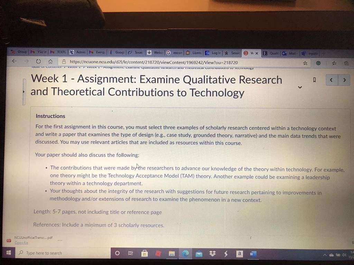This screenshot has width=354, height=265.
Task: Switch to the Evergy tab
Action: click(97, 52)
